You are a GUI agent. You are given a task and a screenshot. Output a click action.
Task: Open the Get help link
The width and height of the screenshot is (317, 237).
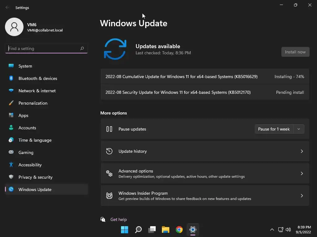(x=119, y=219)
